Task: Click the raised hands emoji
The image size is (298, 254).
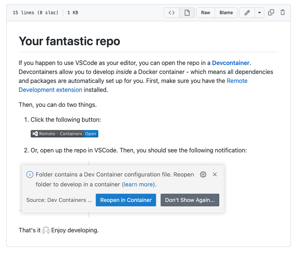Action: point(46,230)
